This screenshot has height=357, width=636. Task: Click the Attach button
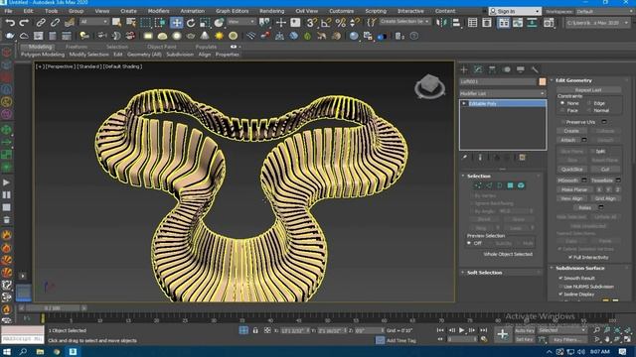click(568, 140)
